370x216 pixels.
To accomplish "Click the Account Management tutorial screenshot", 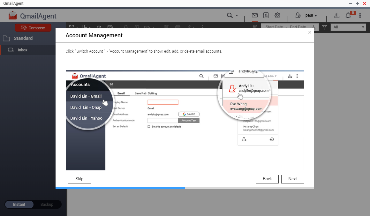I will coord(185,120).
